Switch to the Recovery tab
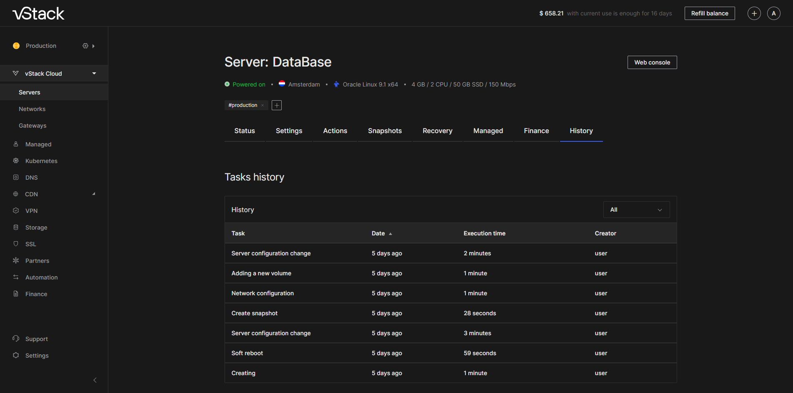The width and height of the screenshot is (793, 393). 438,131
